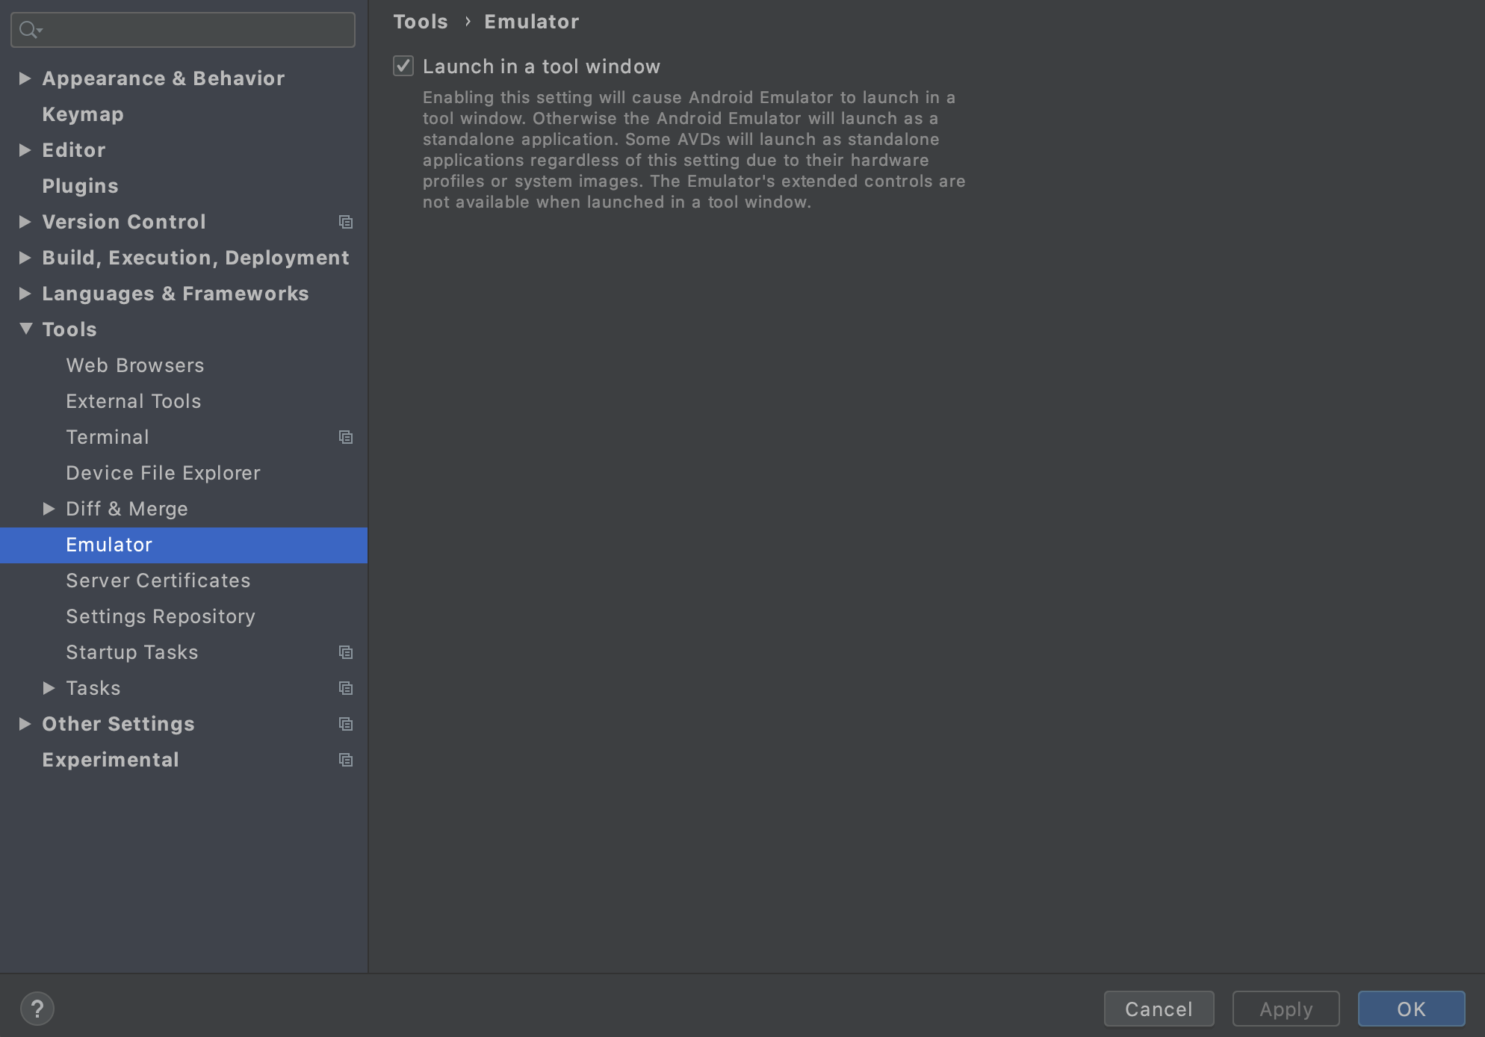This screenshot has width=1485, height=1037.
Task: Click Tools in the breadcrumb
Action: 421,22
